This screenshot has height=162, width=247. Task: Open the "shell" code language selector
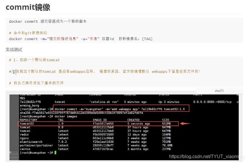219,91
